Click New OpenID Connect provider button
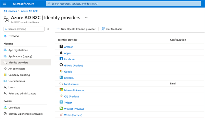This screenshot has height=120, width=205. 76,29
